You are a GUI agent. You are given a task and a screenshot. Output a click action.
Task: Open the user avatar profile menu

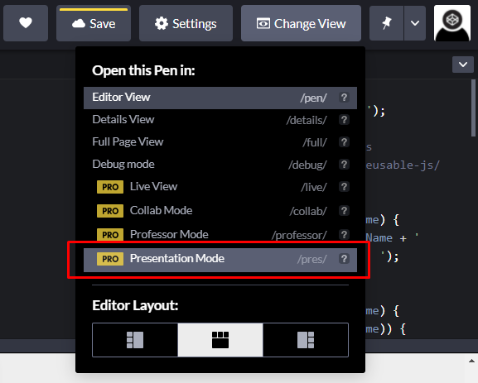tap(452, 23)
